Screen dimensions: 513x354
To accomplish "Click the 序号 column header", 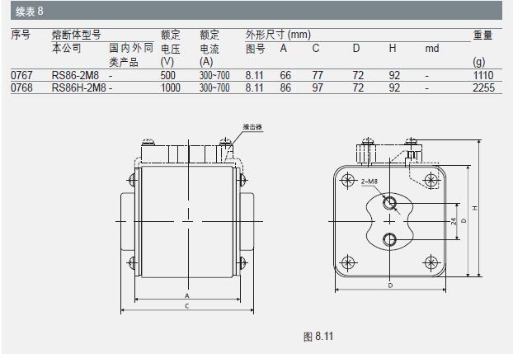I will (x=21, y=35).
